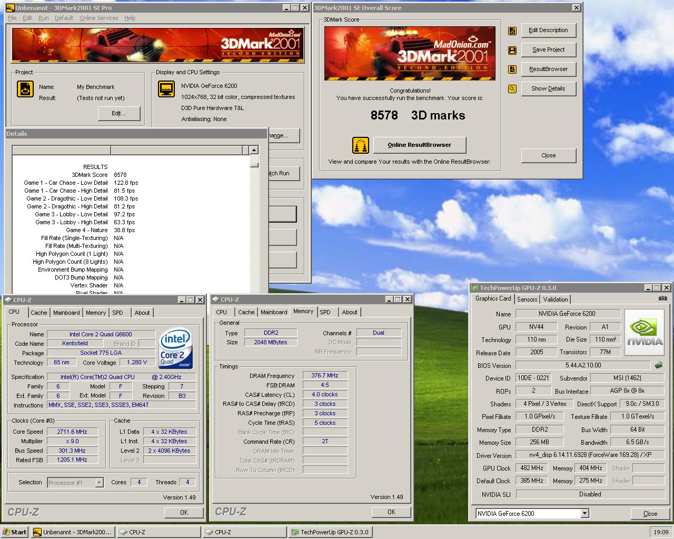Switch to the SPD tab in right CPU-Z

[325, 312]
